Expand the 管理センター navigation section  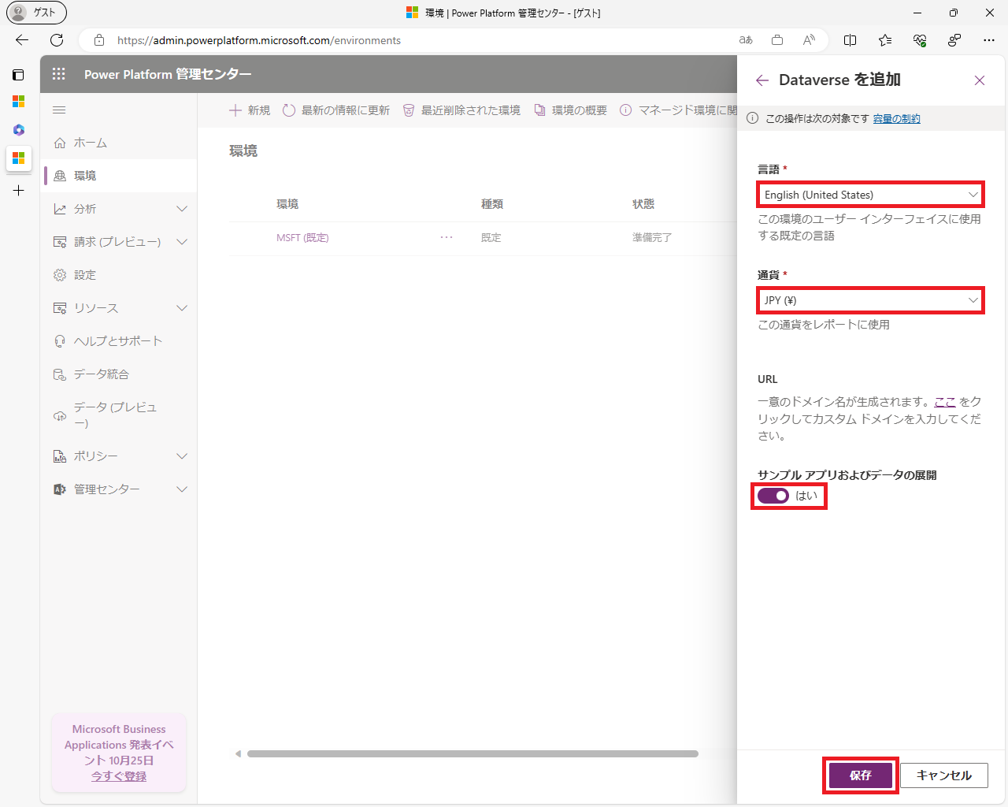(118, 489)
